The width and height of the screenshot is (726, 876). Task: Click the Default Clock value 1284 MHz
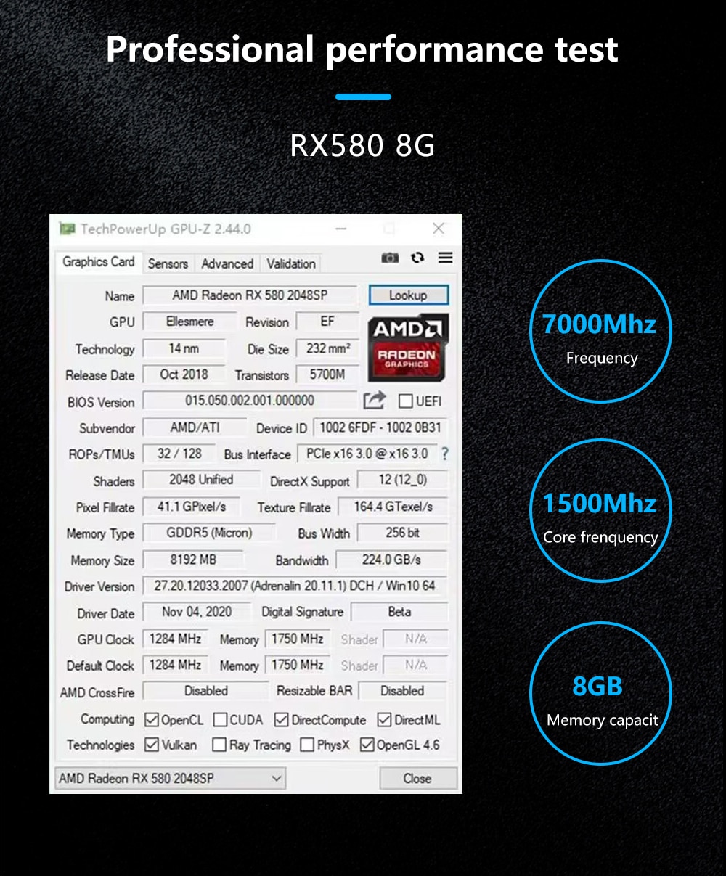point(175,665)
